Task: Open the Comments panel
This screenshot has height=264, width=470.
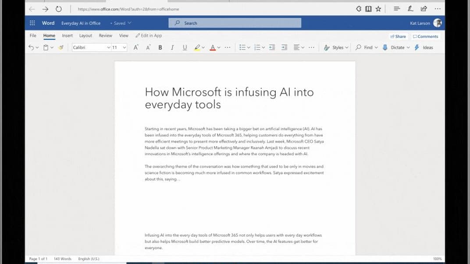Action: coord(425,36)
